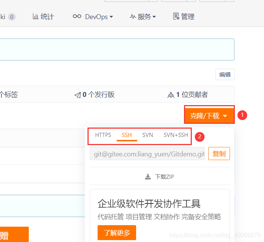Click the paper plane releases icon
The image size is (264, 242).
pyautogui.click(x=77, y=95)
